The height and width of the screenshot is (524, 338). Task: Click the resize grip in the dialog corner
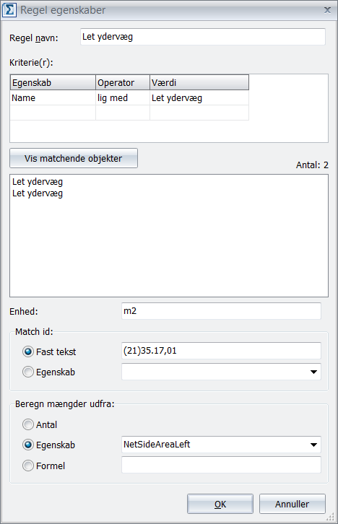(x=330, y=517)
